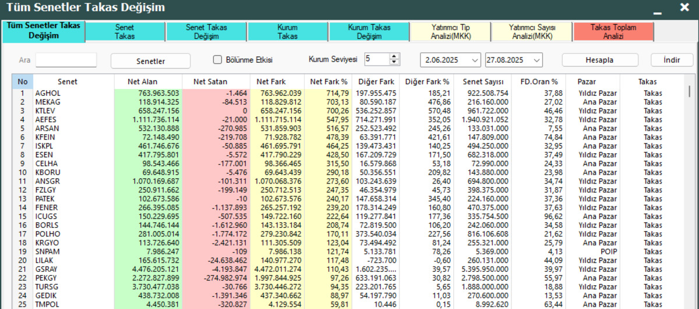Open the Takas Toplam Analizi tab
The height and width of the screenshot is (309, 699).
[613, 32]
